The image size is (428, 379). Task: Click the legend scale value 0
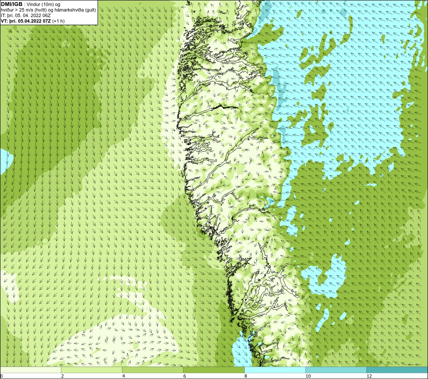point(1,376)
